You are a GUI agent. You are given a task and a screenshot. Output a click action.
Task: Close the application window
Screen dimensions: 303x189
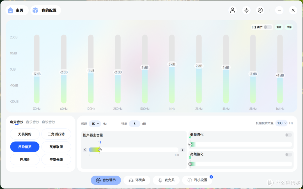tap(293, 10)
